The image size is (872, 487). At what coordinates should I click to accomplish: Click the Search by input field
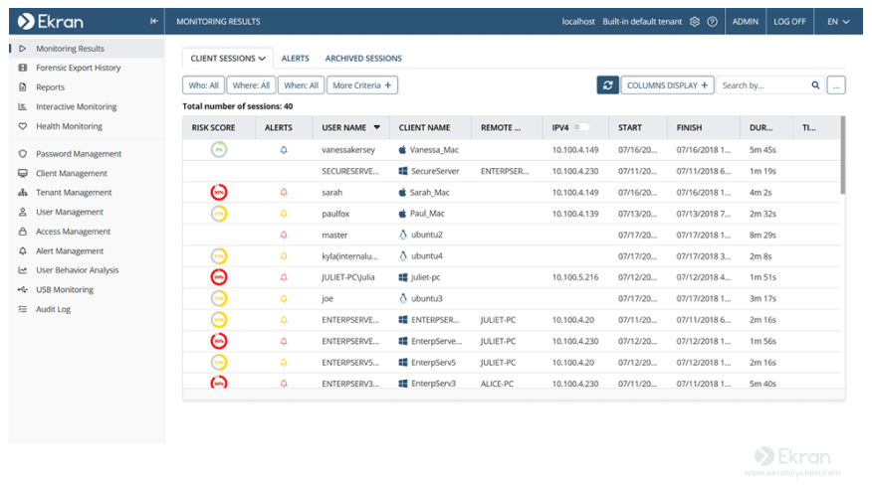tap(763, 85)
